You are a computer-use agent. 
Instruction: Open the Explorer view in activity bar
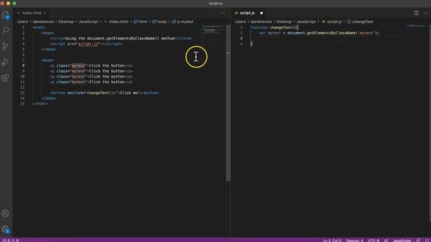pos(5,15)
